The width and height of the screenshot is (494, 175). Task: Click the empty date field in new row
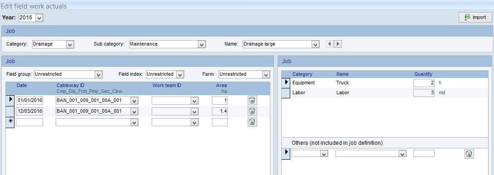point(29,122)
